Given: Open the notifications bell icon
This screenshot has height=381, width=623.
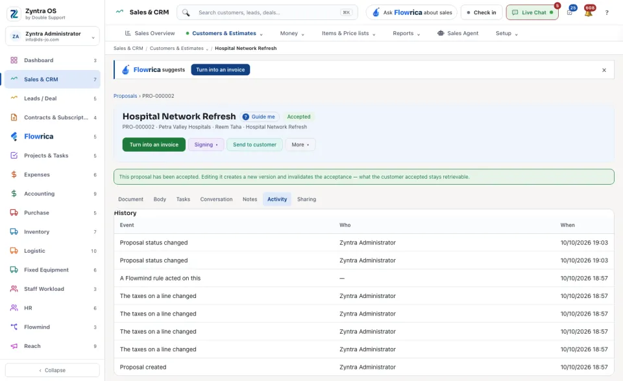Looking at the screenshot, I should coord(589,13).
